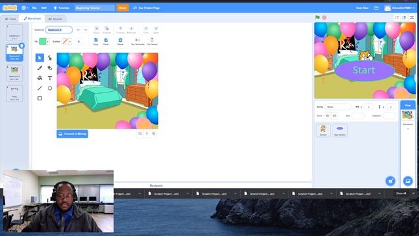Click the Paste icon
This screenshot has height=236, width=419.
point(106,41)
